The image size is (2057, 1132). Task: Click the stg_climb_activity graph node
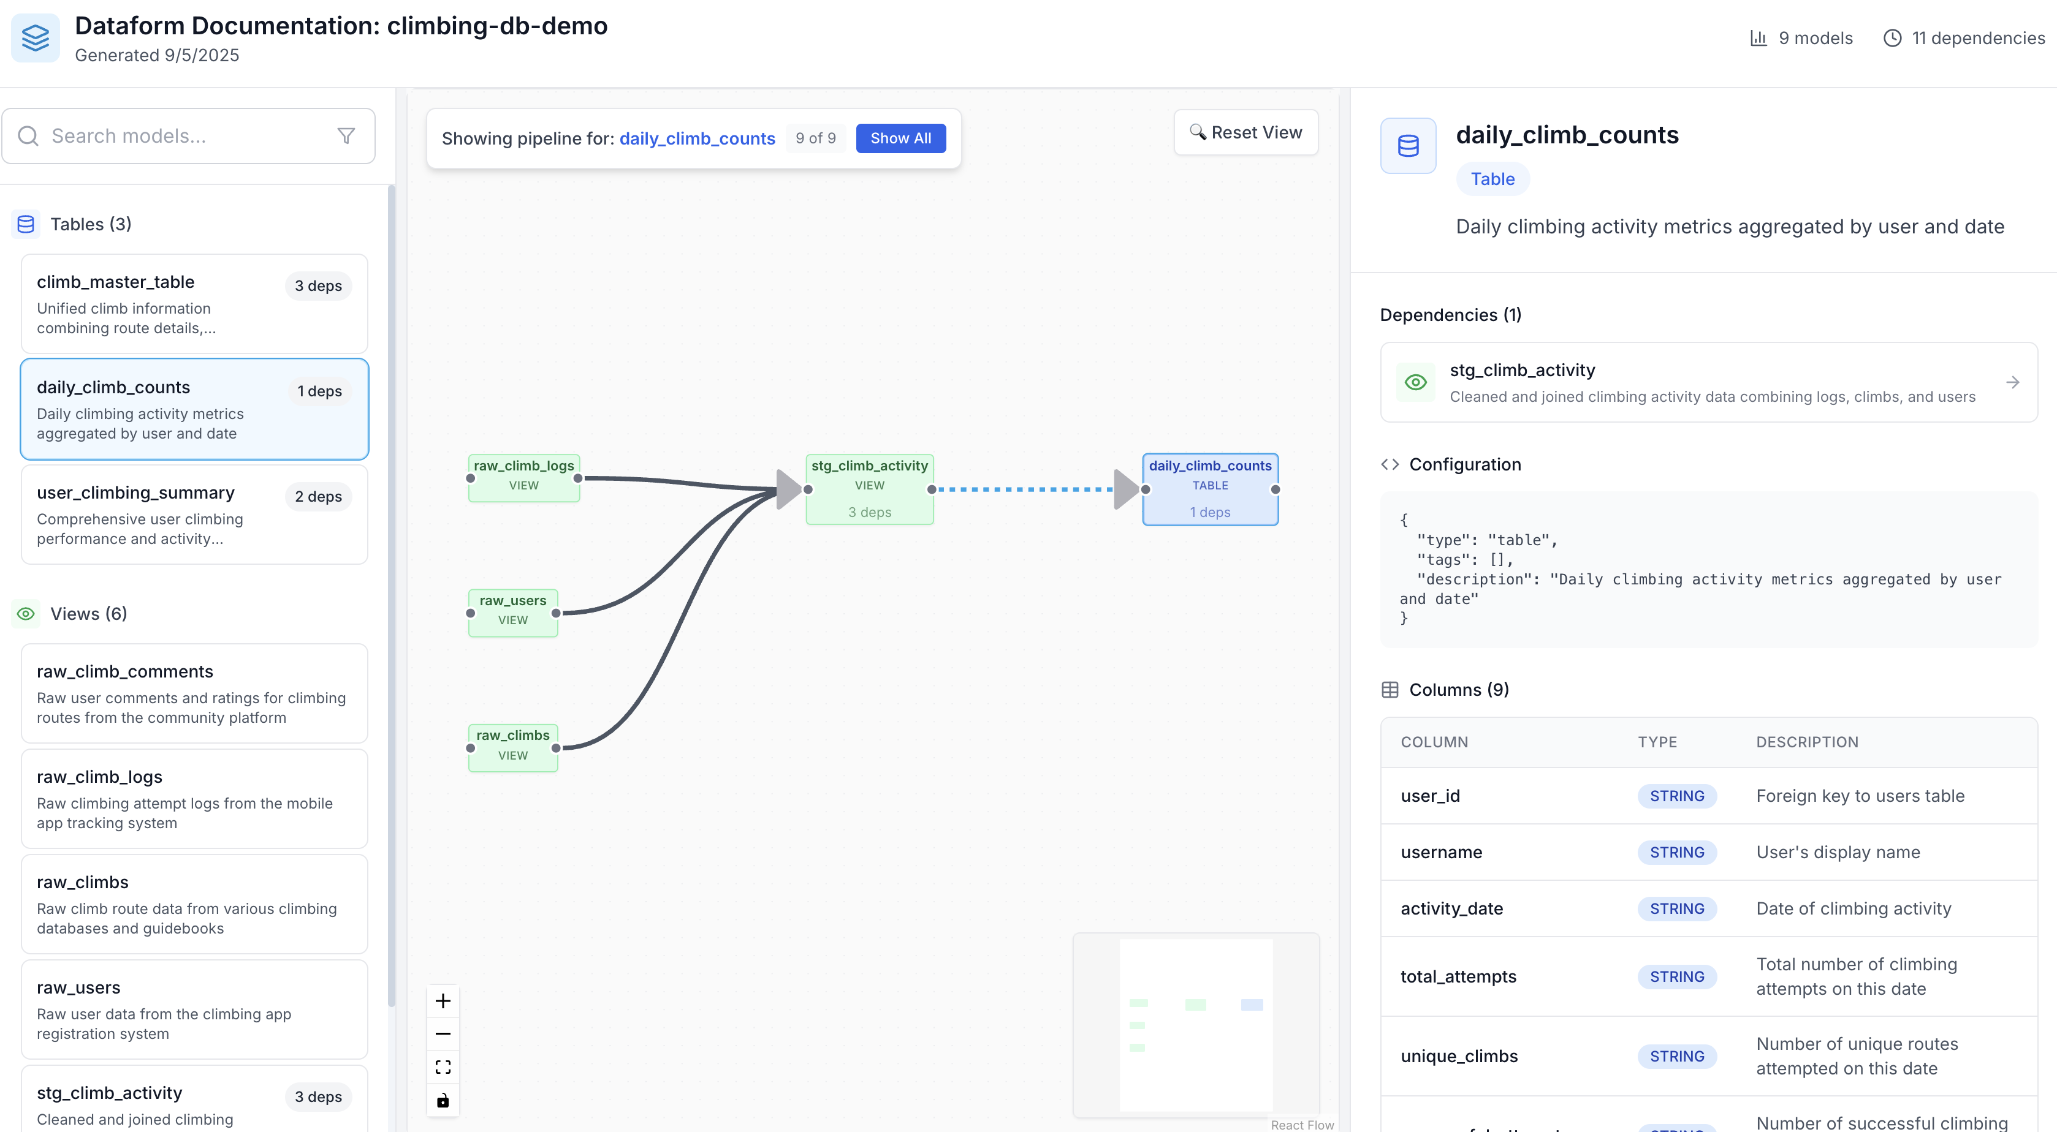click(x=870, y=489)
